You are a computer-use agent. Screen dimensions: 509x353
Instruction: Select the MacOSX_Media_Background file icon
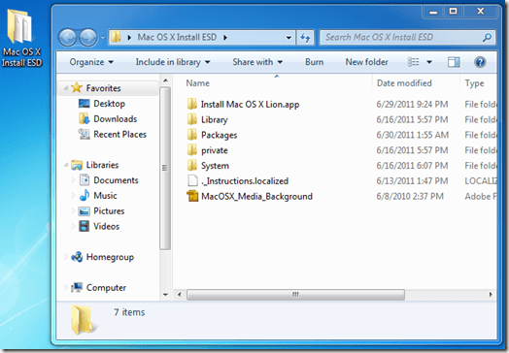point(192,196)
